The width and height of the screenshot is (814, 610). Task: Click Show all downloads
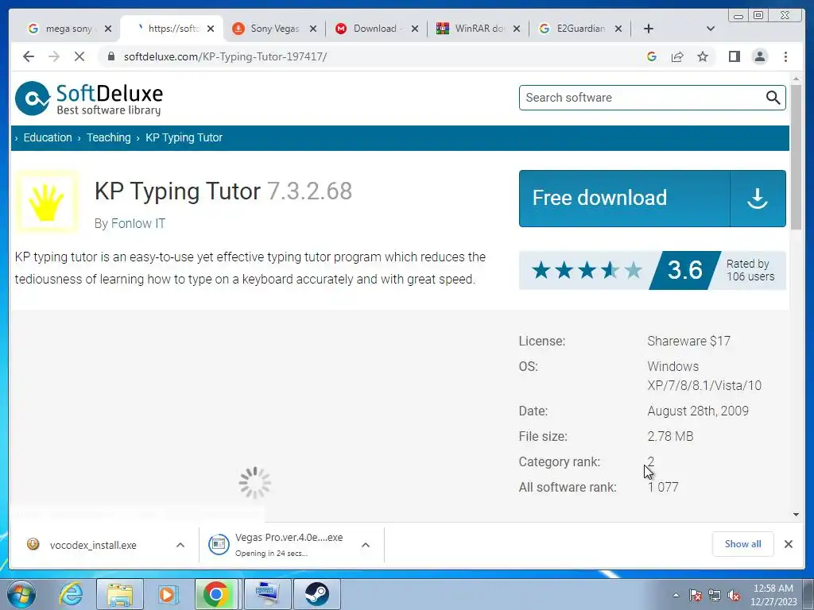point(743,544)
